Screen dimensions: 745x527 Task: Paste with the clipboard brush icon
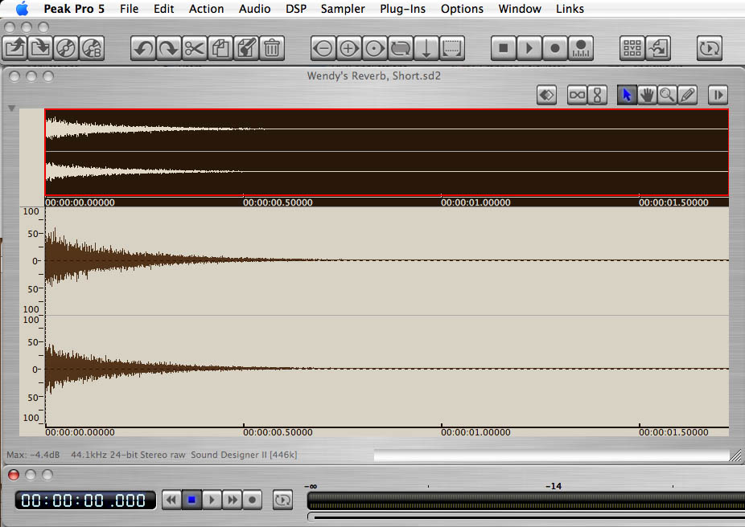(x=245, y=48)
